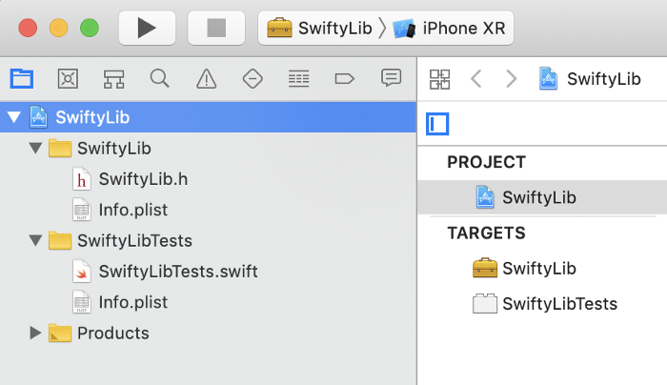Viewport: 667px width, 385px height.
Task: Expand the Products folder
Action: pos(36,333)
